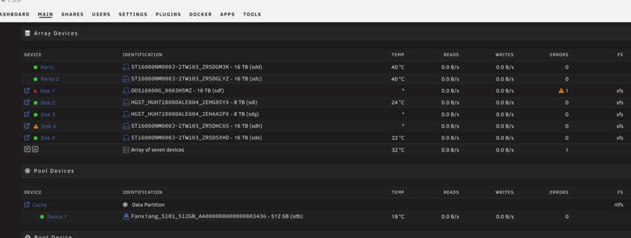Click 'Array of seven devices' summary text
The image size is (631, 238).
(x=158, y=150)
